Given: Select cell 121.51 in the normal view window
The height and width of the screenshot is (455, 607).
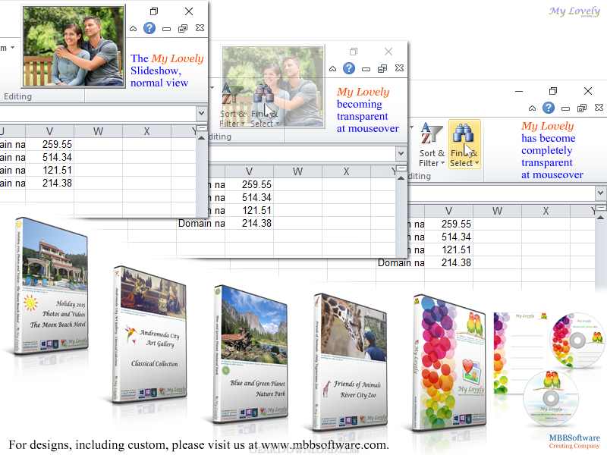Looking at the screenshot, I should click(49, 170).
